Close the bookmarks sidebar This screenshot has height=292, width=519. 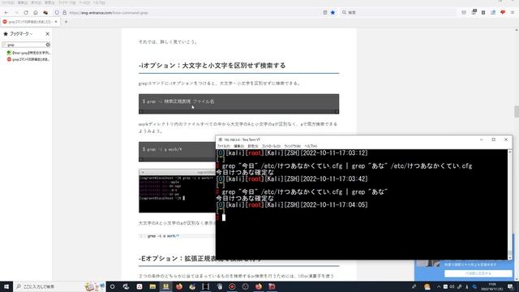[x=47, y=34]
